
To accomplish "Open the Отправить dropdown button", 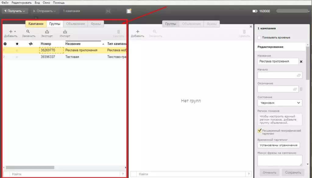I will click(44, 11).
